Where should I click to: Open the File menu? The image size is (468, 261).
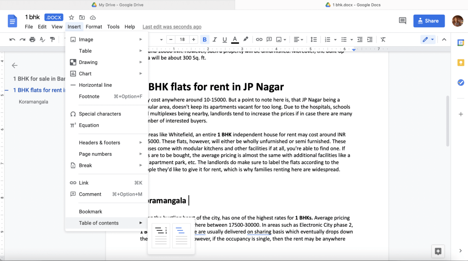tap(29, 27)
